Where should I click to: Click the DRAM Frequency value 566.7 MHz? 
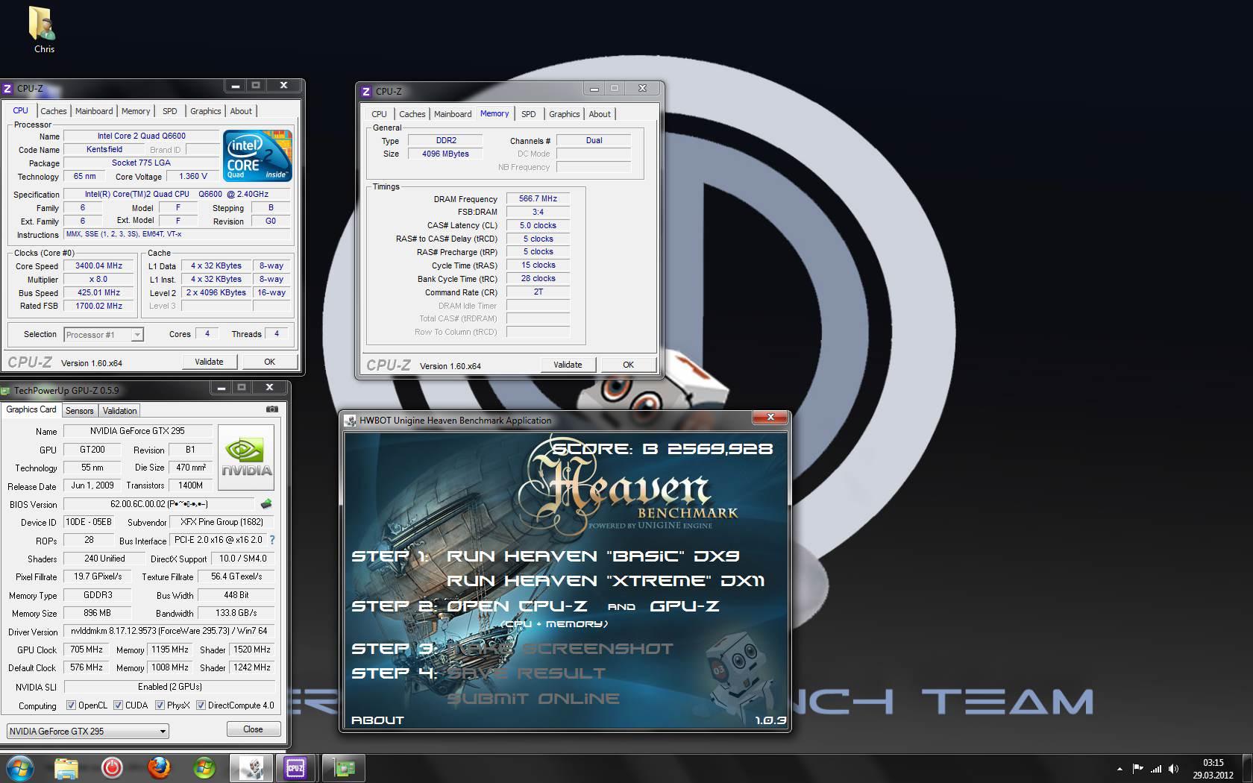tap(538, 199)
